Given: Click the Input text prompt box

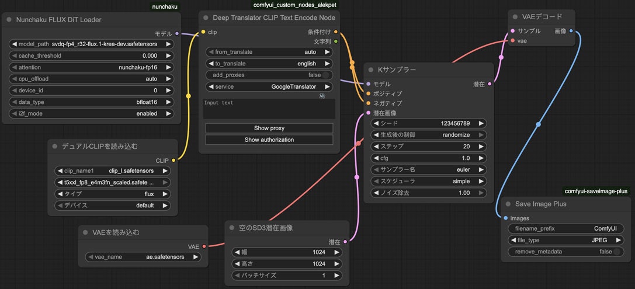Looking at the screenshot, I should pyautogui.click(x=269, y=109).
